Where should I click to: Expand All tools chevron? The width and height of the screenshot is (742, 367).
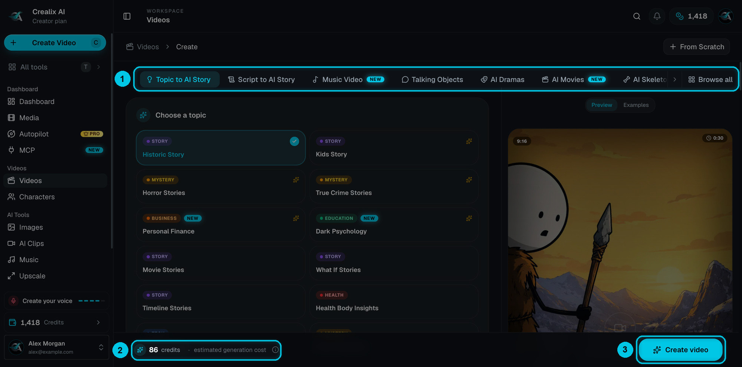pos(99,67)
